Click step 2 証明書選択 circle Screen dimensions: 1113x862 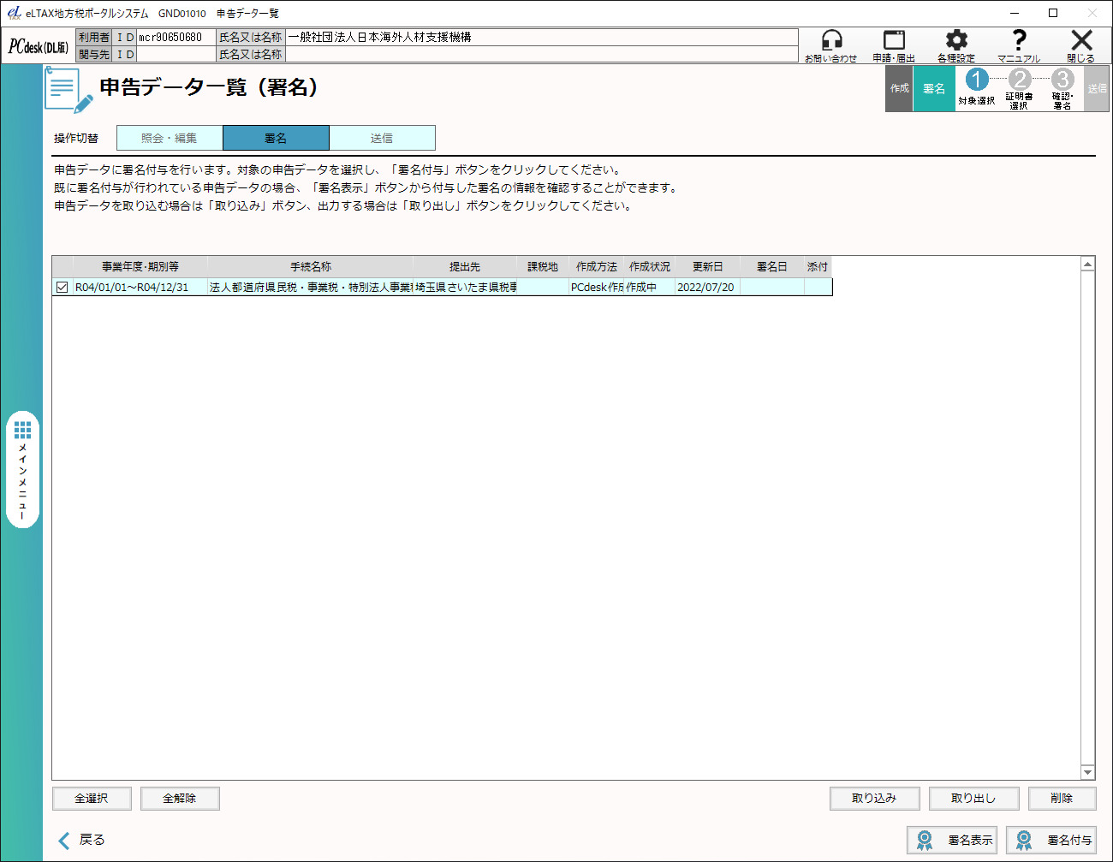click(x=1019, y=80)
